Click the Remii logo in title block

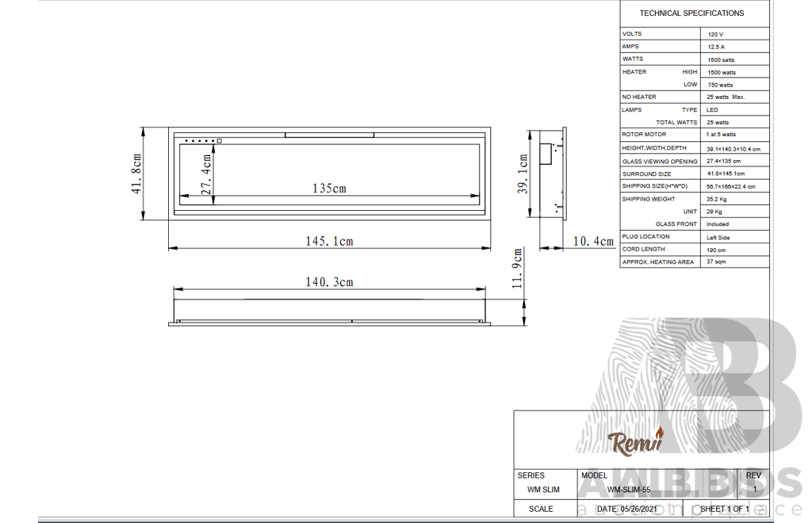point(635,441)
